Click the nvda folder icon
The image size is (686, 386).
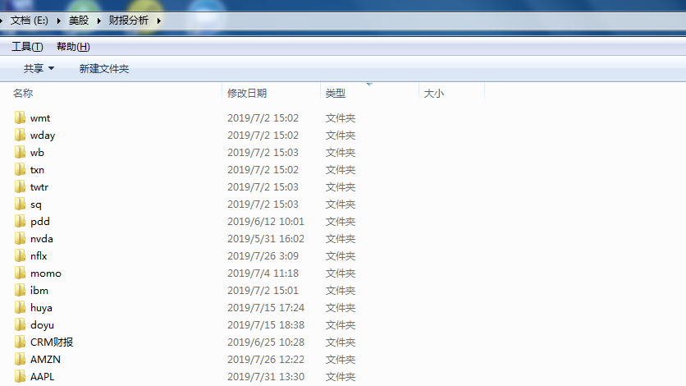coord(20,238)
